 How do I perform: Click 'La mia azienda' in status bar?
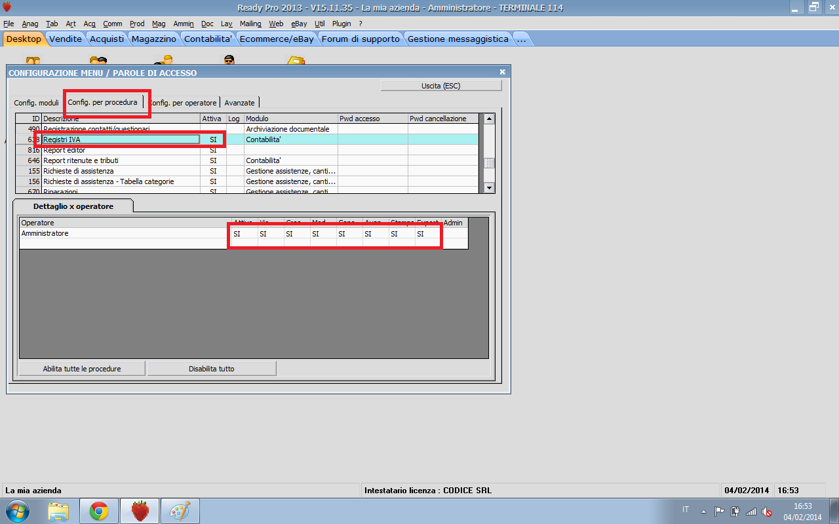point(33,491)
